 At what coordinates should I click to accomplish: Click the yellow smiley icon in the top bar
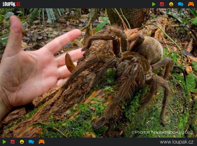[x=171, y=4]
